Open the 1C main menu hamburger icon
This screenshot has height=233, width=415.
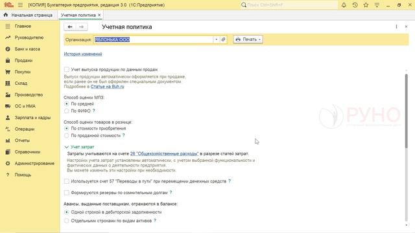20,5
